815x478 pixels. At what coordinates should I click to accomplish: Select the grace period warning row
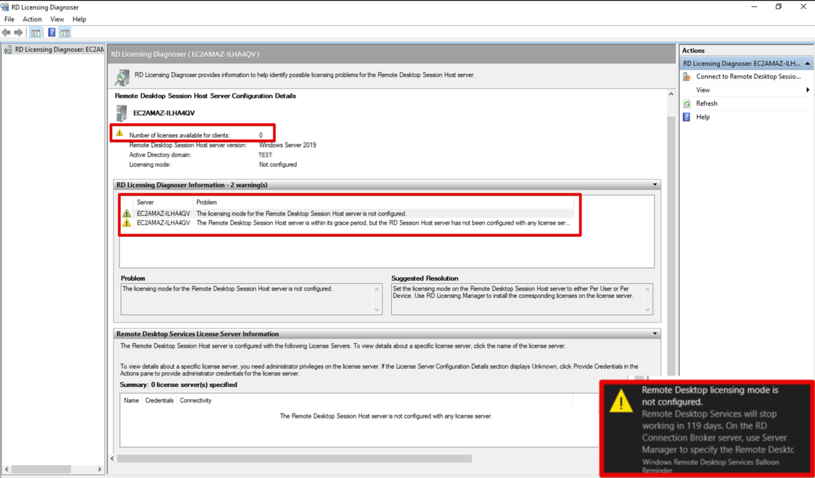click(348, 223)
